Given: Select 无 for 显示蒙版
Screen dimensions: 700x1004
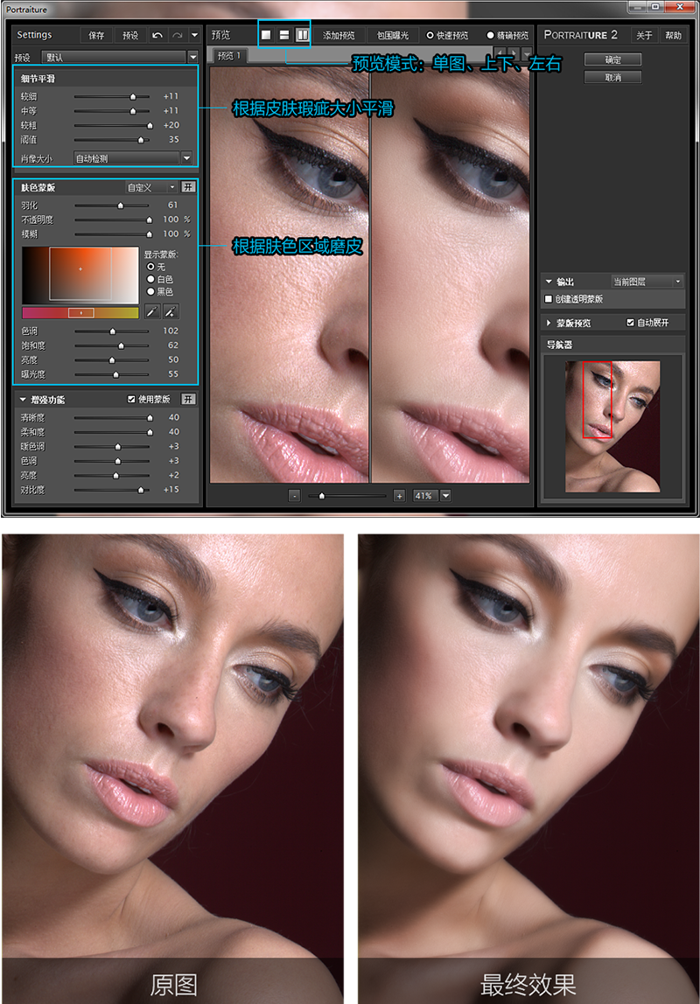Looking at the screenshot, I should (151, 267).
